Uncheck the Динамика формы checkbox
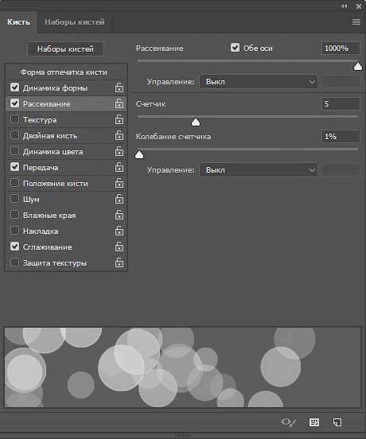This screenshot has height=439, width=366. point(14,87)
